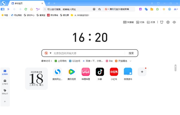The image size is (180, 115).
Task: Open 游戏中心 bookmark
Action: [x=29, y=15]
